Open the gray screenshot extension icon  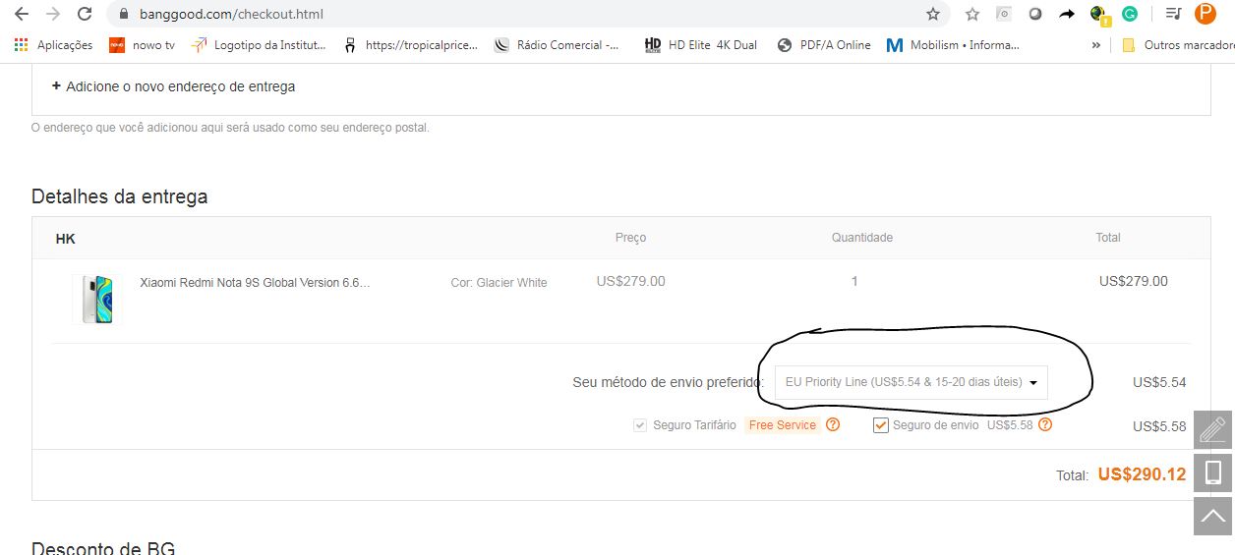(x=1003, y=14)
